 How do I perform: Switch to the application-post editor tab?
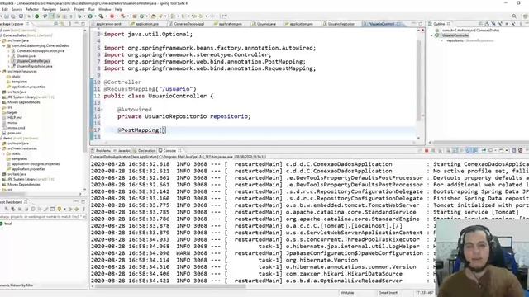click(x=107, y=24)
